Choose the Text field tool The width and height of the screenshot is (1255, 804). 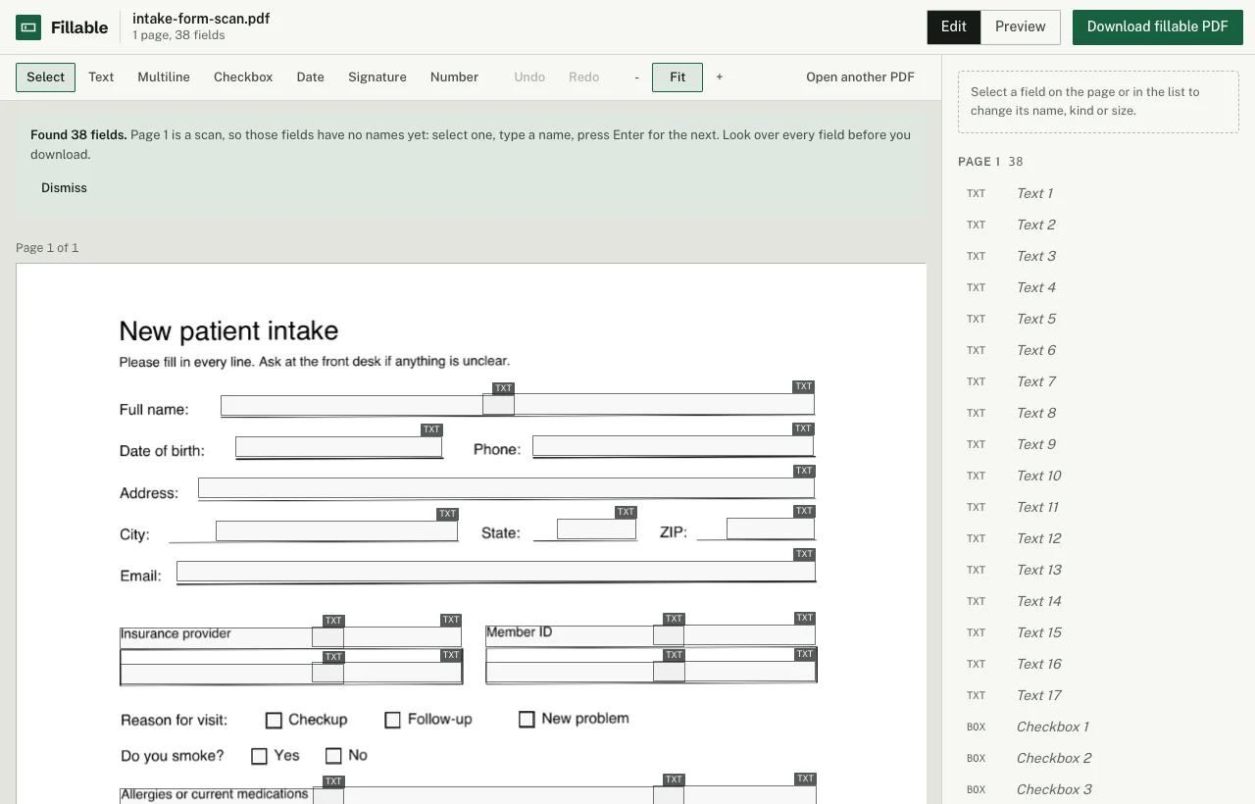(x=101, y=77)
